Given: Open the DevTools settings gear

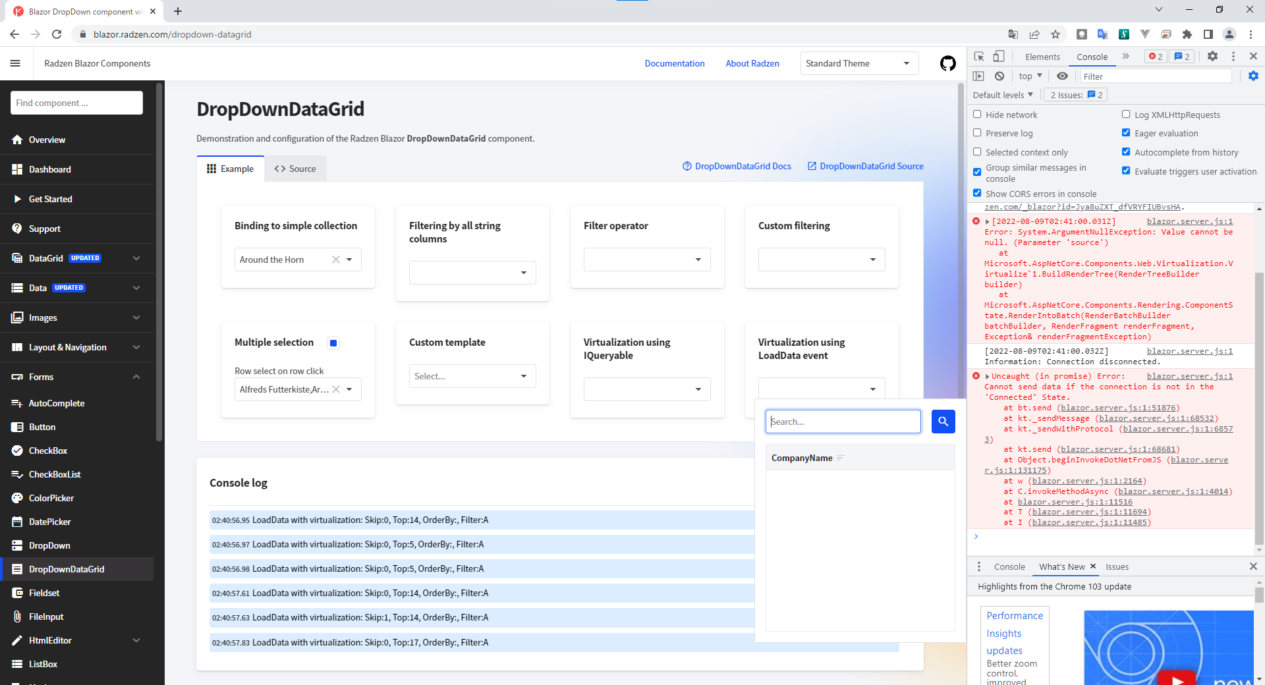Looking at the screenshot, I should (1212, 57).
